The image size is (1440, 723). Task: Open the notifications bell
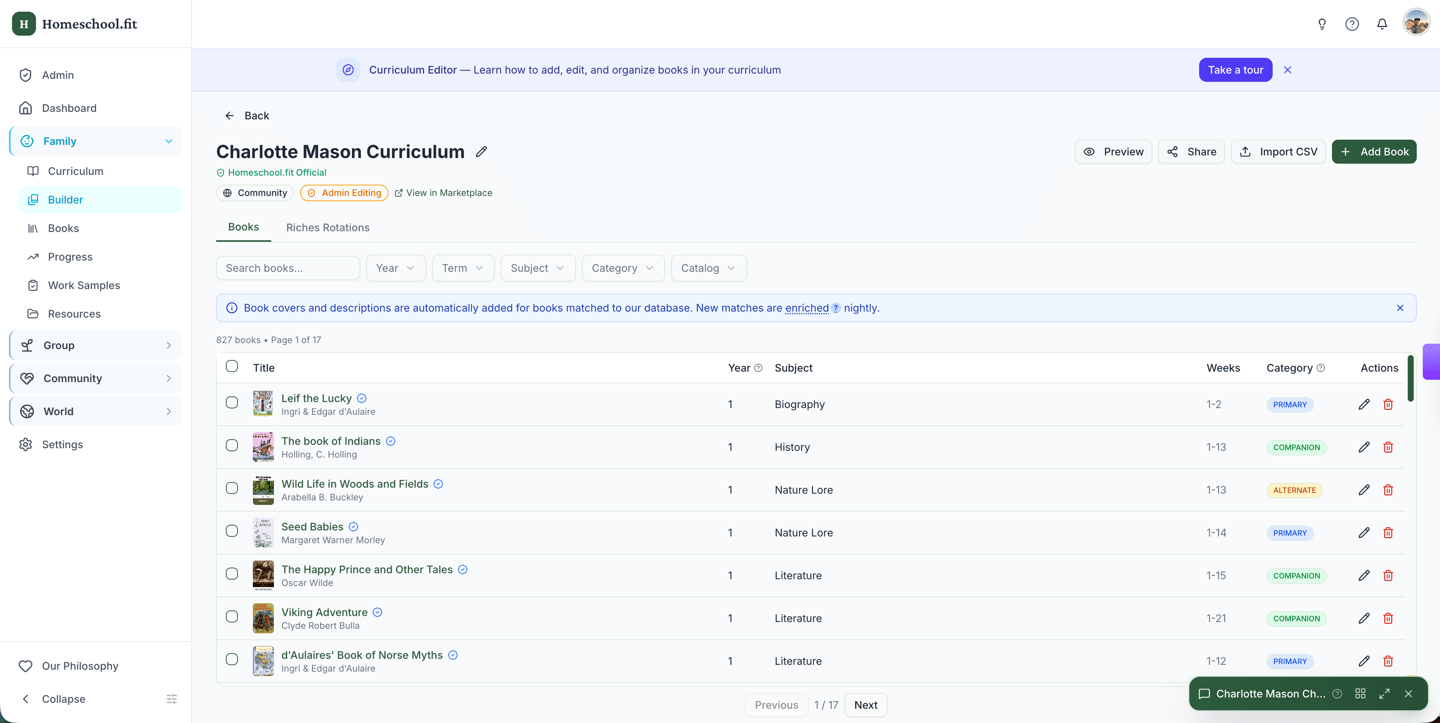click(1381, 24)
